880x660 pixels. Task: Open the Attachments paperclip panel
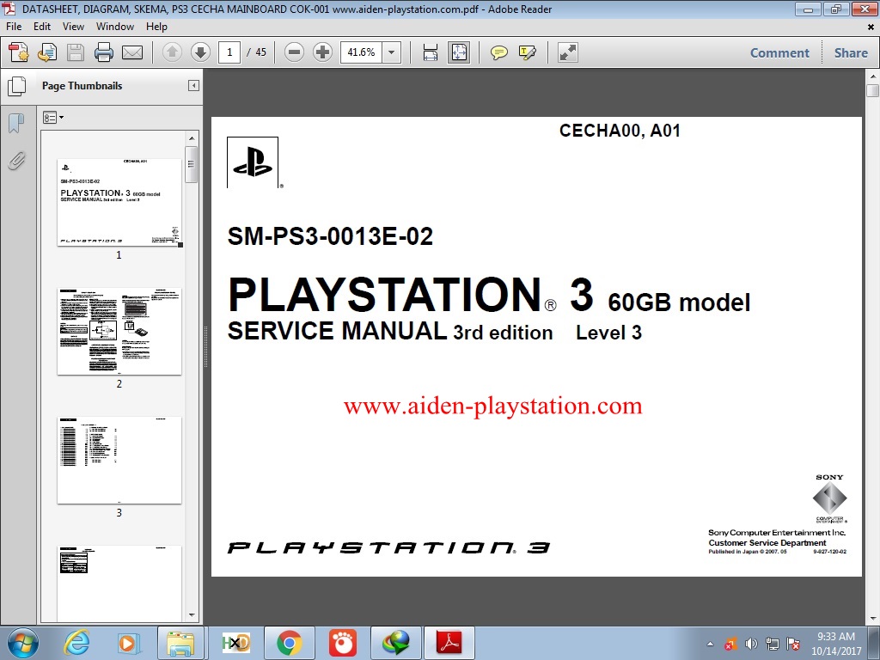pos(16,161)
